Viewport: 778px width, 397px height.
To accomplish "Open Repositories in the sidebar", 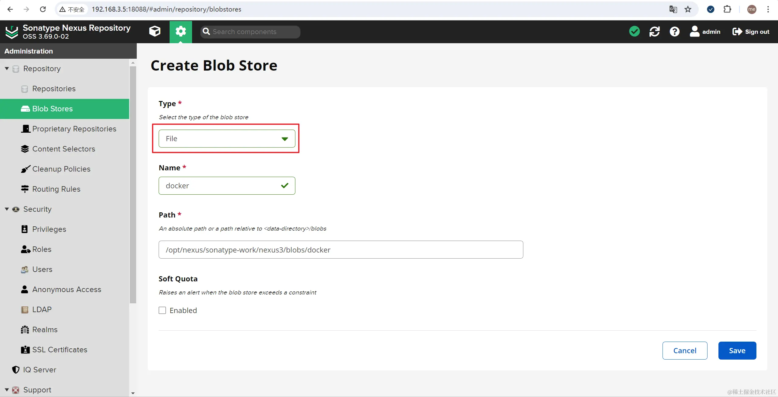I will (54, 89).
